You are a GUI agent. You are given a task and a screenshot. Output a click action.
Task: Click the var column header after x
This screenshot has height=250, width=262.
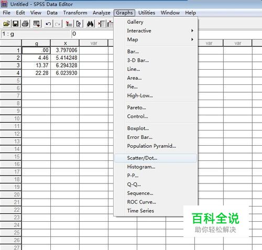[x=94, y=43]
